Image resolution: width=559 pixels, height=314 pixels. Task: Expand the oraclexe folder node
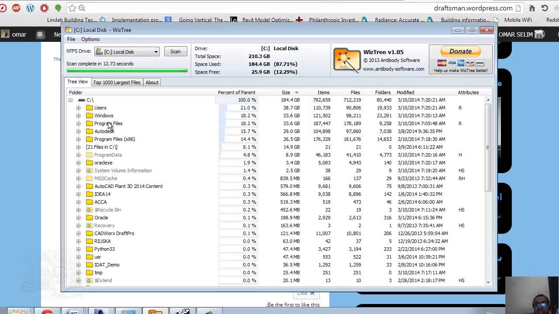tap(78, 163)
